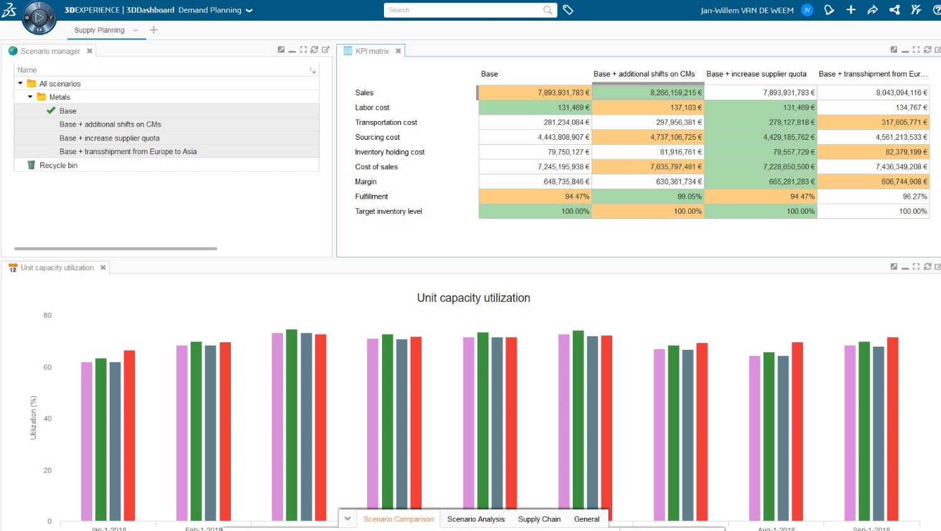The height and width of the screenshot is (531, 941).
Task: Switch to the Supply Chain tab
Action: point(538,519)
